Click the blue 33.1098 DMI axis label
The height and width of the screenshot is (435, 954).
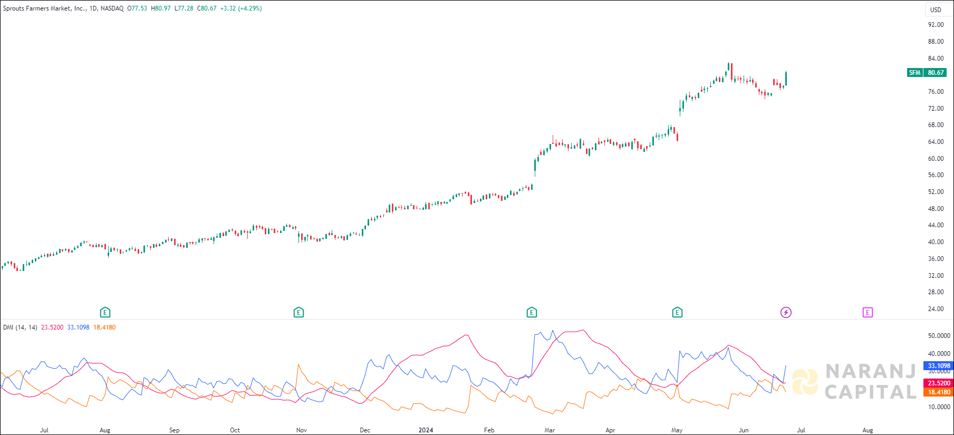click(x=939, y=366)
